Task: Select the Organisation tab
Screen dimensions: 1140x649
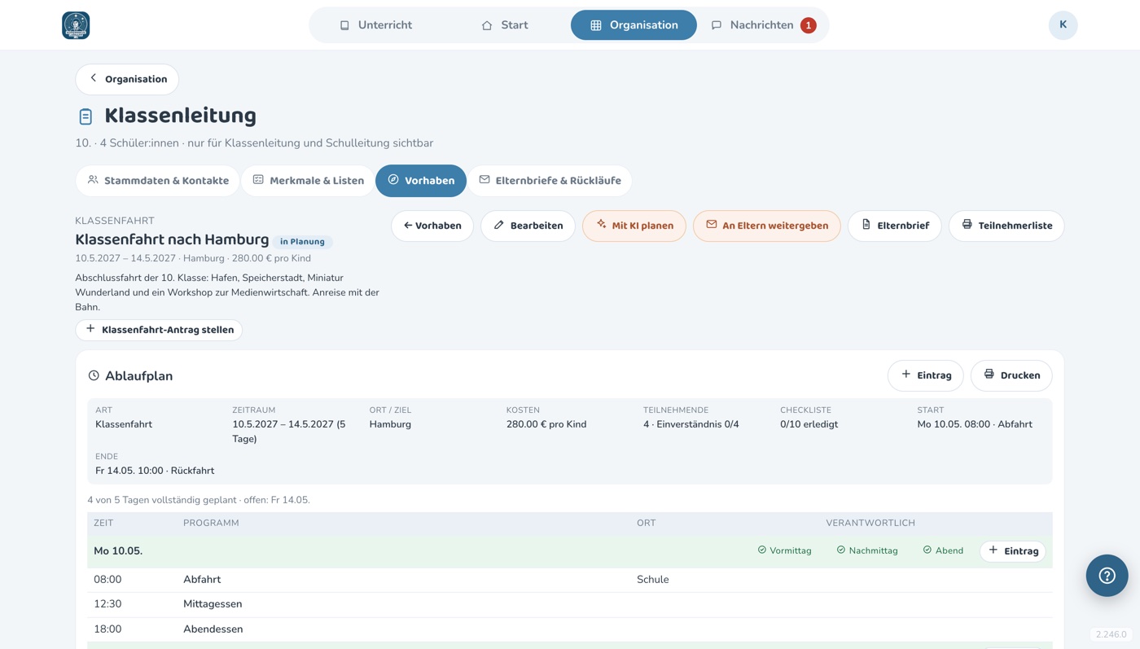Action: (634, 25)
